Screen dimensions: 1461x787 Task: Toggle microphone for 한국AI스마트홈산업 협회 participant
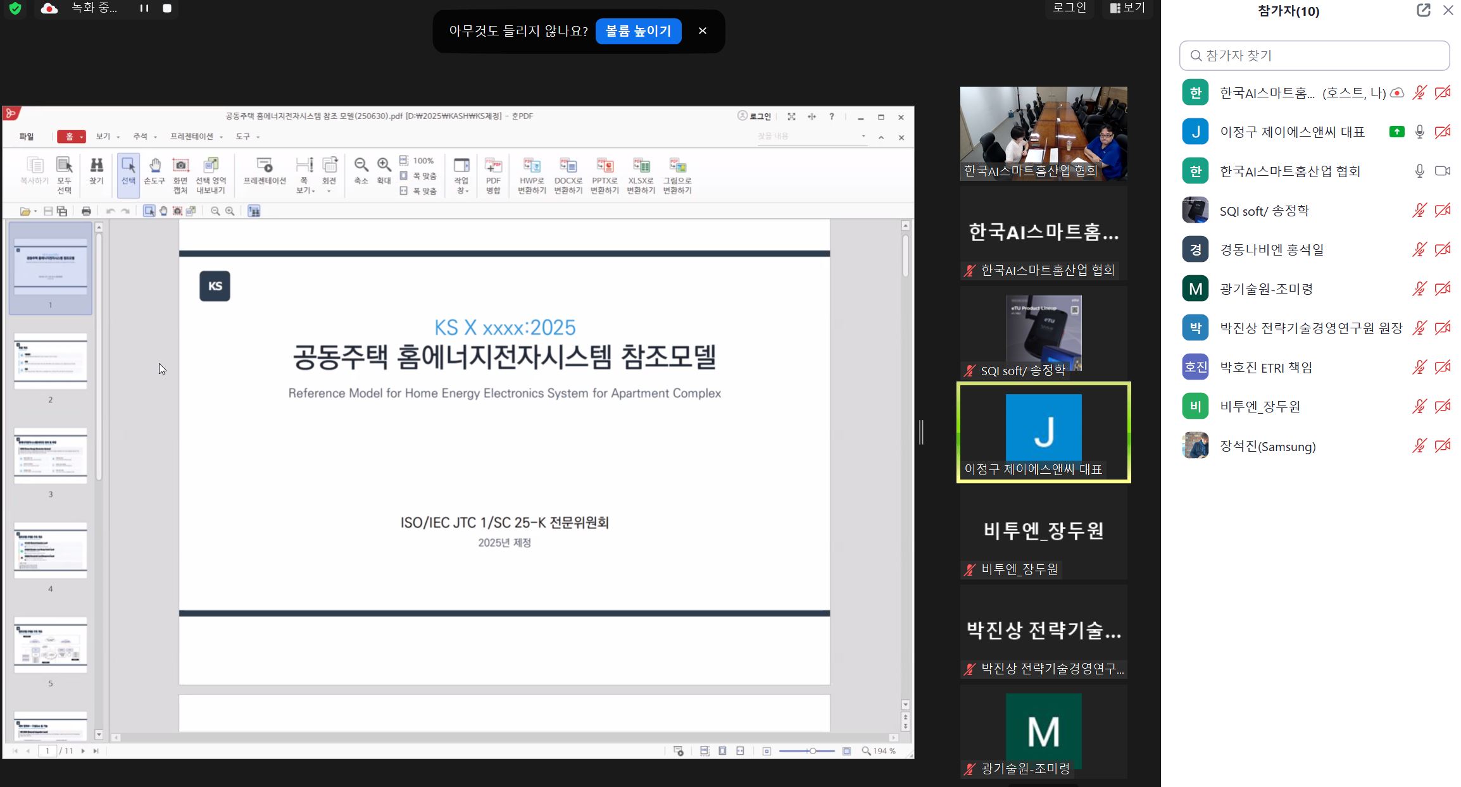(1419, 171)
